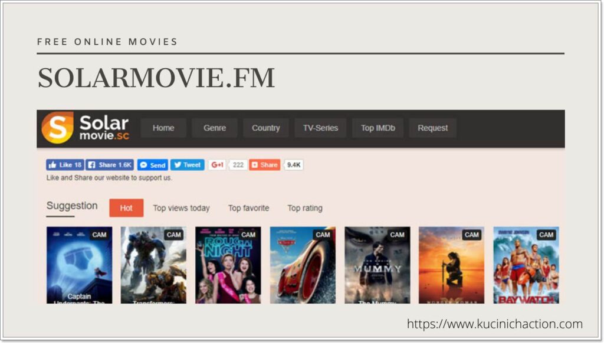Click the 9.4K share count
This screenshot has width=604, height=343.
(294, 165)
